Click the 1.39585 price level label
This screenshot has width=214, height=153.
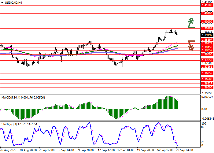click(207, 28)
